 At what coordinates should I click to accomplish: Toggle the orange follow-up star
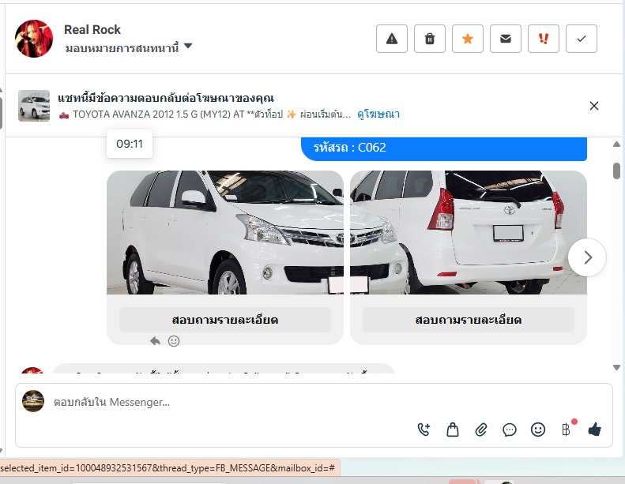(468, 39)
